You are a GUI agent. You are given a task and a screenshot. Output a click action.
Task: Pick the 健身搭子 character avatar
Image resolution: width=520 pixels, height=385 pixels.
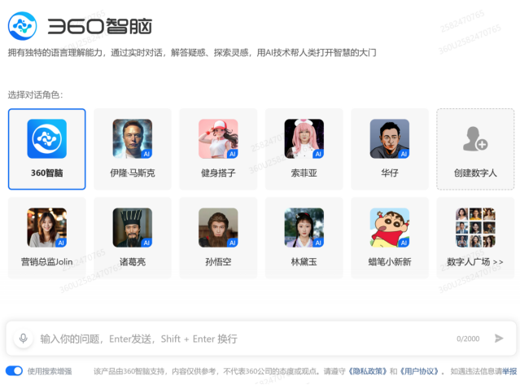click(218, 138)
